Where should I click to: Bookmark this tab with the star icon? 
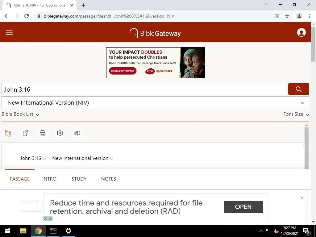point(287,16)
